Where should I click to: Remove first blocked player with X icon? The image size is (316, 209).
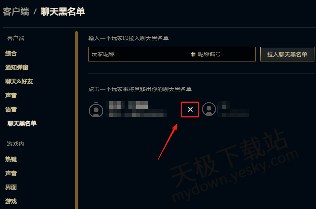click(x=190, y=109)
